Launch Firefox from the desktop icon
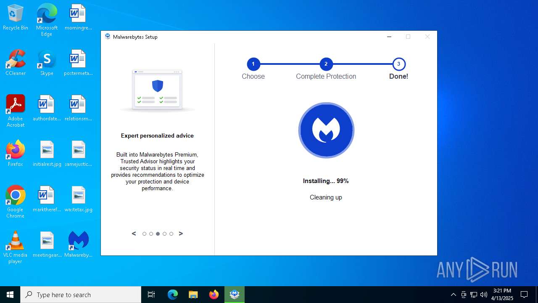The image size is (538, 303). pos(16,154)
